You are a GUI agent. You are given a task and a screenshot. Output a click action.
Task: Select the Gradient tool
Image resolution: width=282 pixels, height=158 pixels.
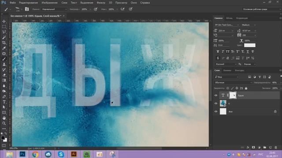coord(4,80)
